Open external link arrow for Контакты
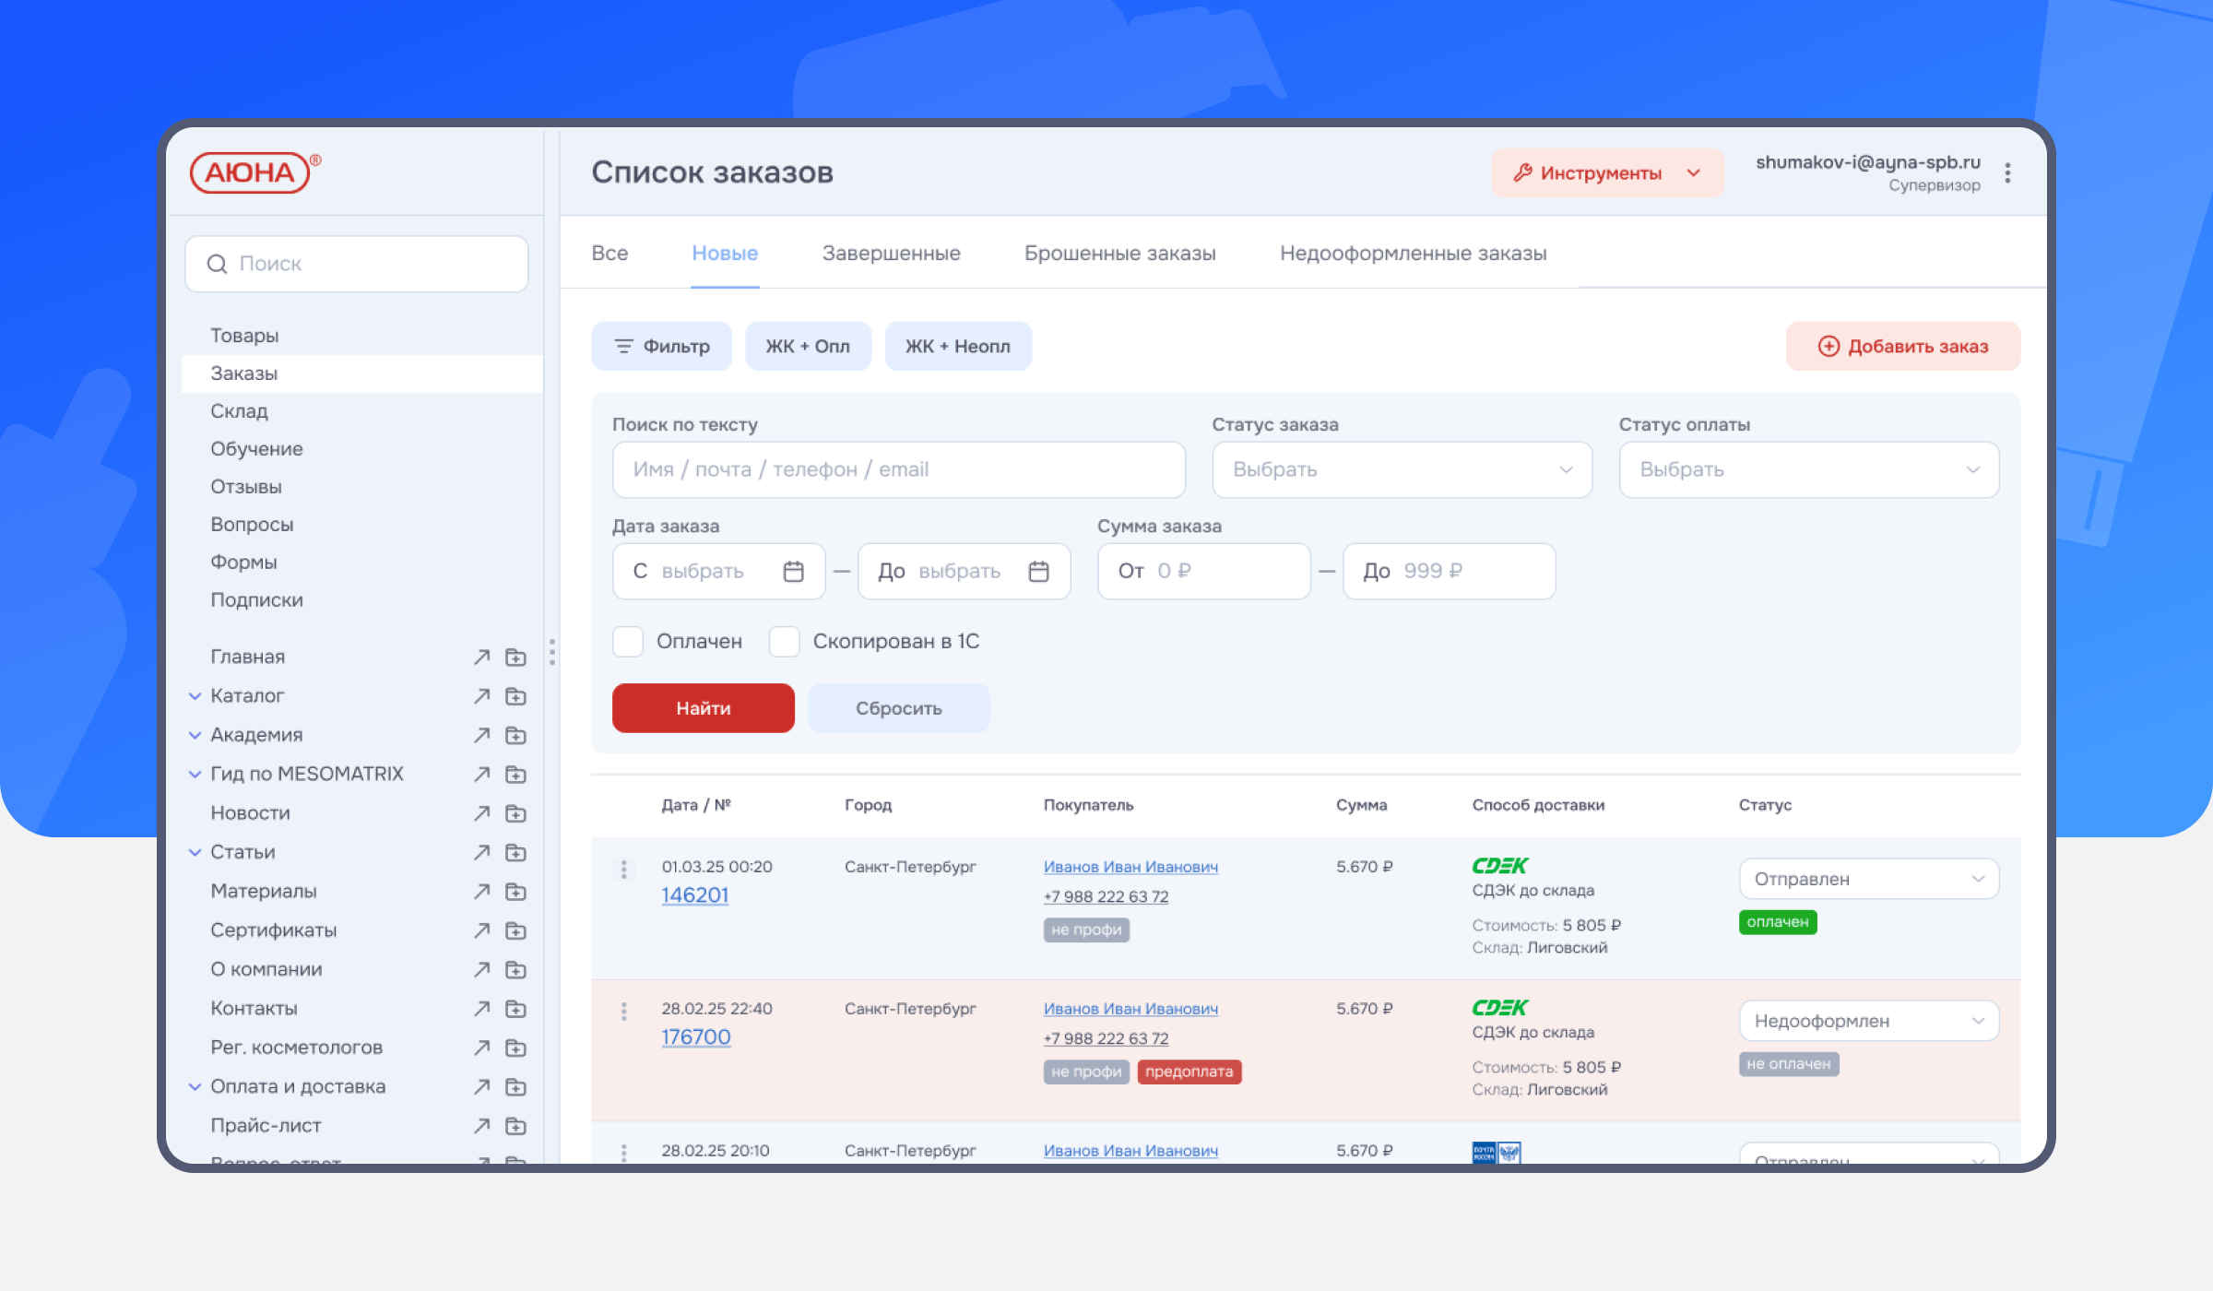The image size is (2213, 1291). [x=481, y=1009]
